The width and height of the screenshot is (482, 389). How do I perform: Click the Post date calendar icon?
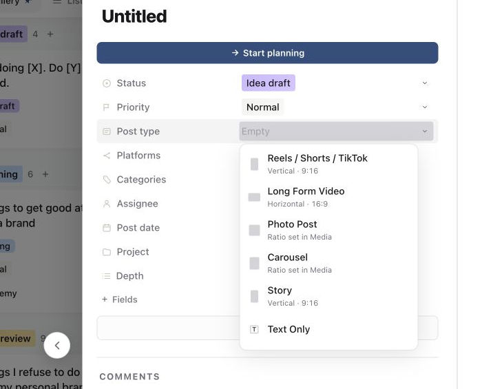106,228
